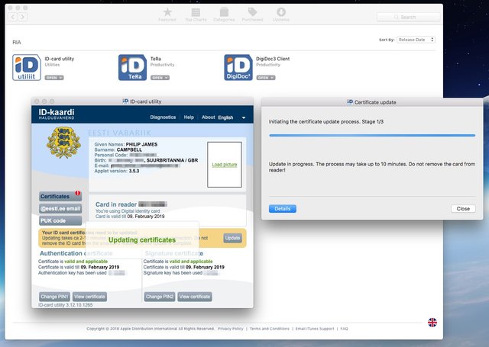Click the Card in reader heading
This screenshot has width=489, height=347.
click(x=116, y=204)
